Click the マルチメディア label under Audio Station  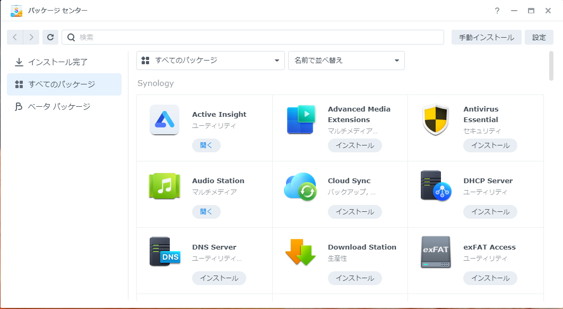point(214,192)
